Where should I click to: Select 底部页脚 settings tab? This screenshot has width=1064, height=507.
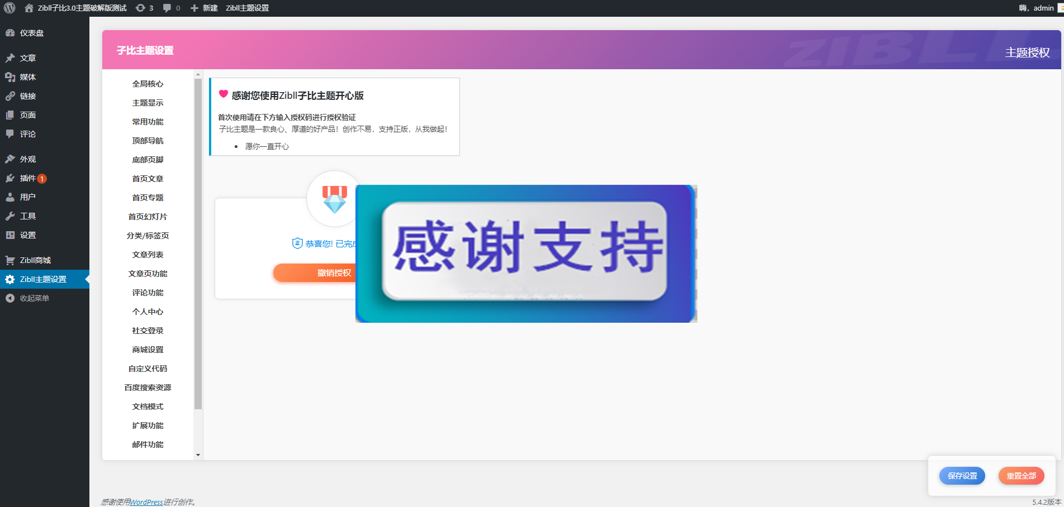tap(148, 160)
